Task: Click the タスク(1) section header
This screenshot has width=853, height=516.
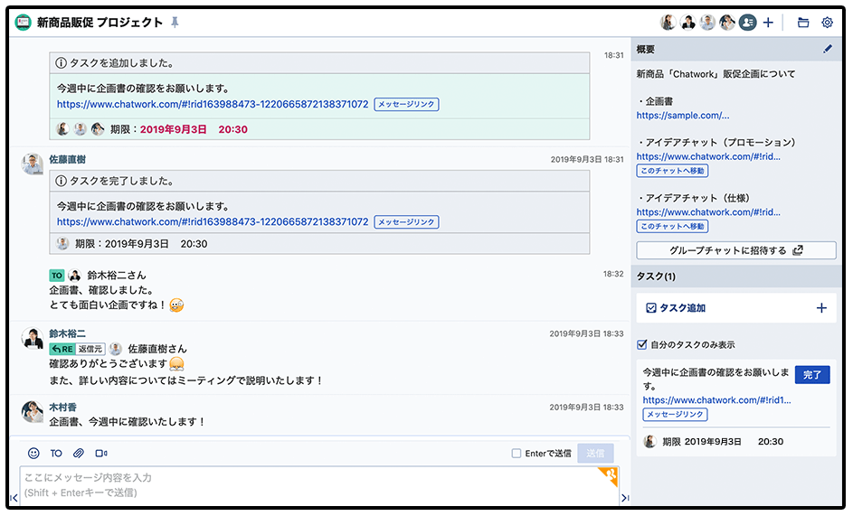Action: [x=736, y=277]
